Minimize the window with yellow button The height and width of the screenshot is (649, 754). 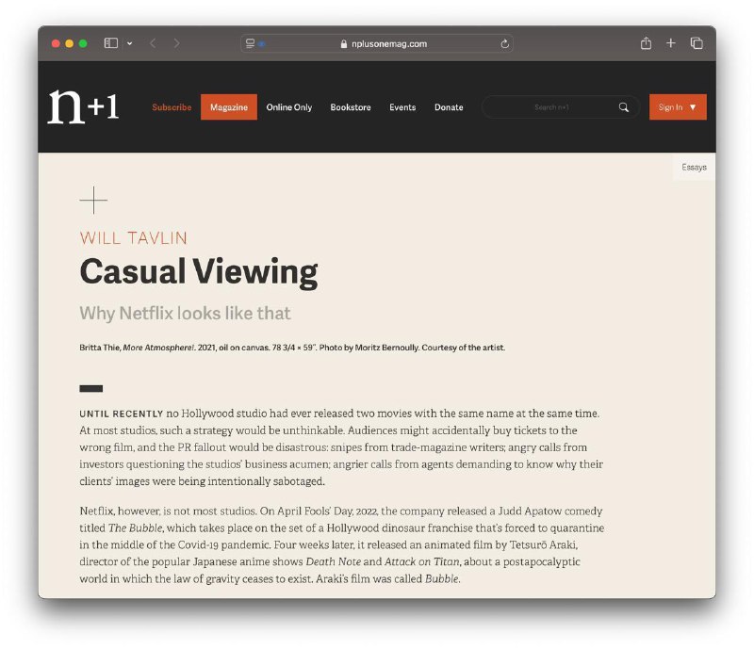69,43
